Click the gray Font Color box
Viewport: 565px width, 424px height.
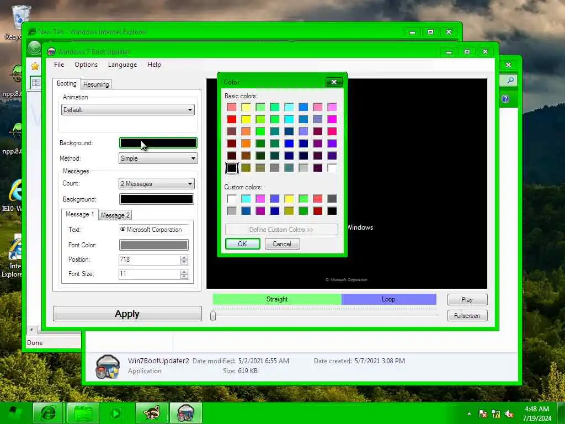153,245
